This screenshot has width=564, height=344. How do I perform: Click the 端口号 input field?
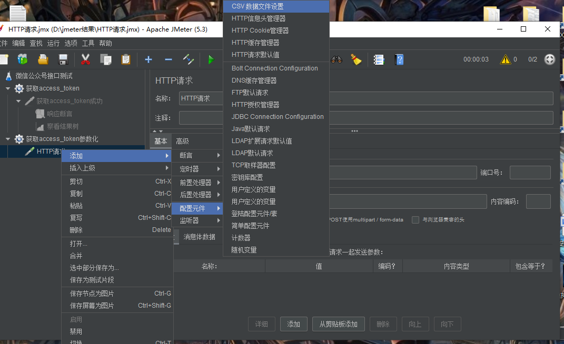[530, 173]
